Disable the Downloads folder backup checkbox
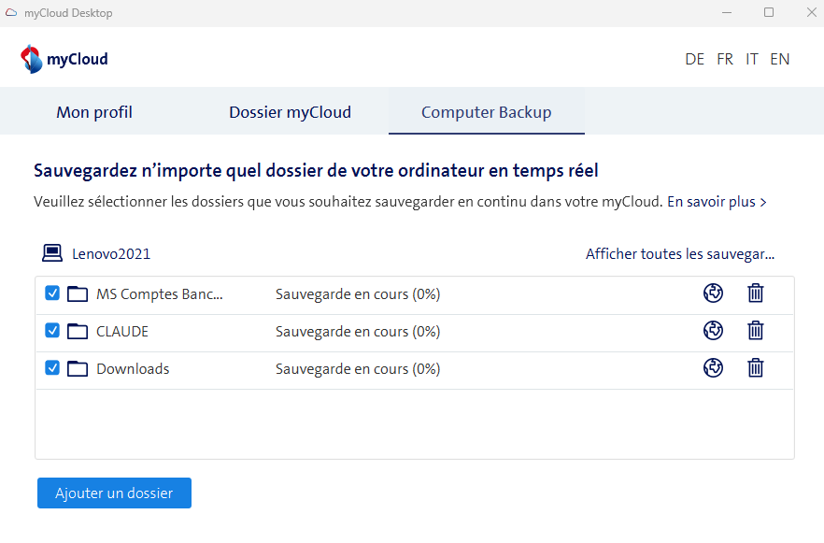The height and width of the screenshot is (543, 824). tap(53, 368)
